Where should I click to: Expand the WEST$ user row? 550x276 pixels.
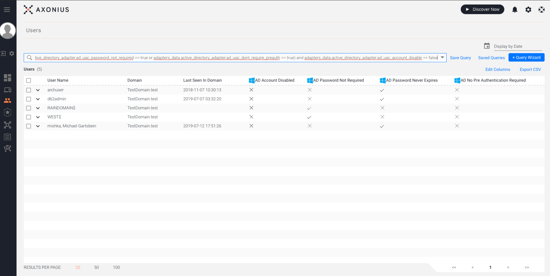38,117
